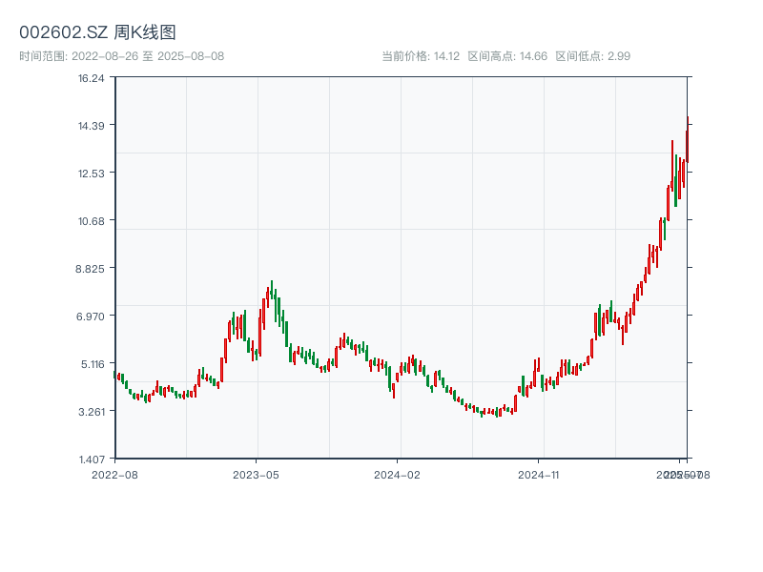
Task: Select the y-axis label 14.39
Action: tap(92, 126)
